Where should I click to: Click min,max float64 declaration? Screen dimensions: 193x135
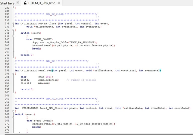[44, 83]
